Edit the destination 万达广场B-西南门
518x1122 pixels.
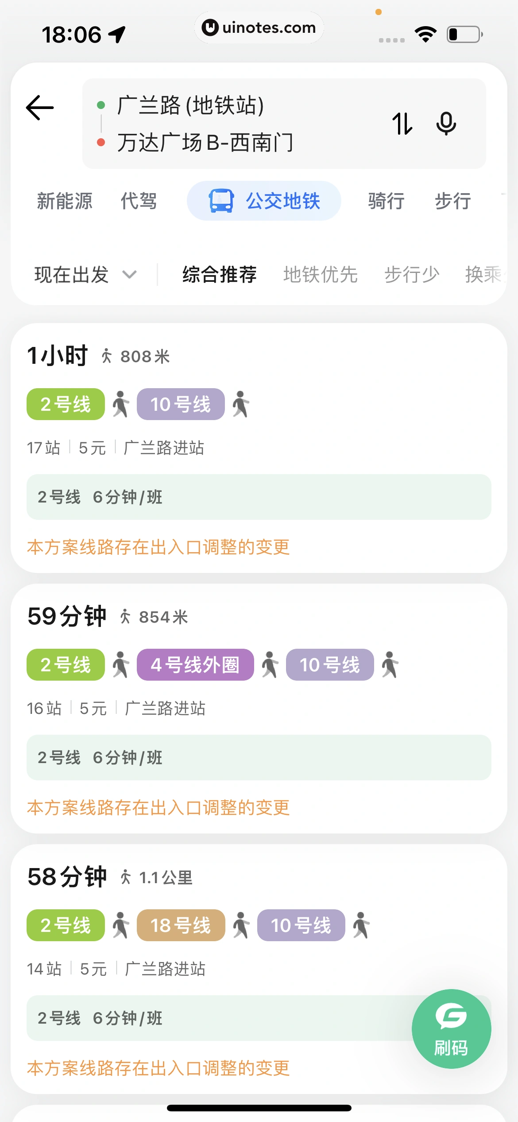pos(205,143)
